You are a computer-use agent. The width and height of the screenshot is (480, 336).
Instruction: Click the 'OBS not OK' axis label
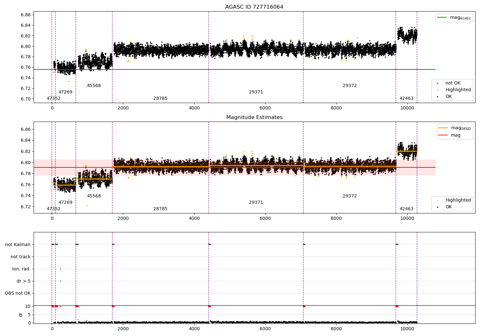pos(18,293)
